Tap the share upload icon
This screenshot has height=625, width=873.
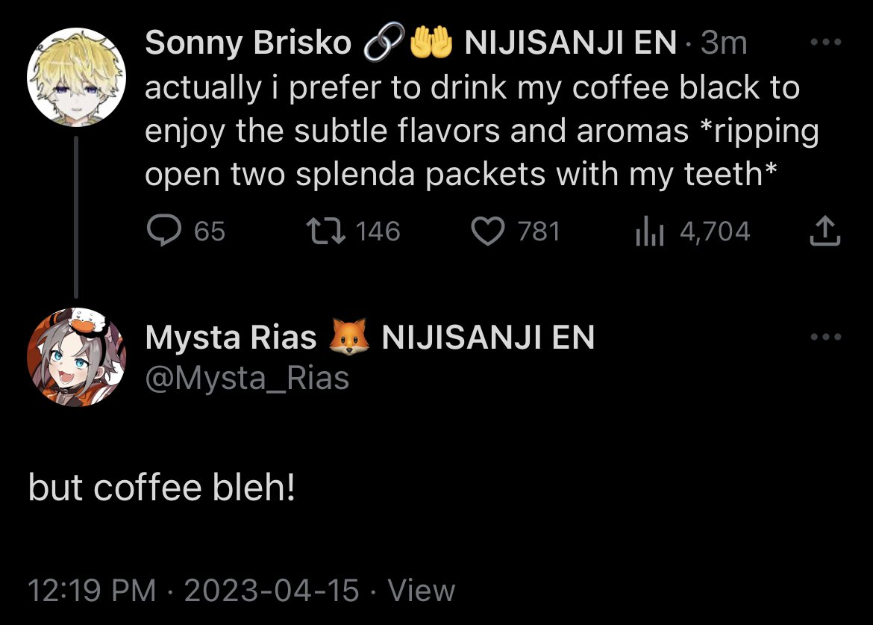pos(824,231)
